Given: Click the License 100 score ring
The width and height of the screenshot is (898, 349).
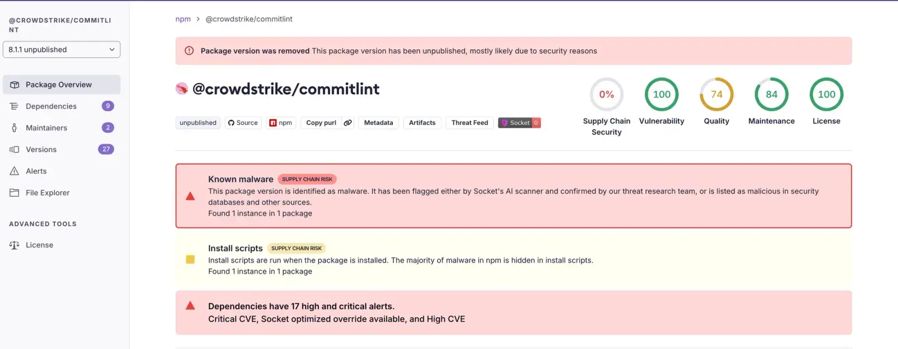Looking at the screenshot, I should pos(827,95).
